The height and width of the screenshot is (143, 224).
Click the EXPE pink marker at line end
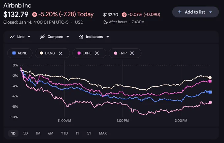coord(210,81)
